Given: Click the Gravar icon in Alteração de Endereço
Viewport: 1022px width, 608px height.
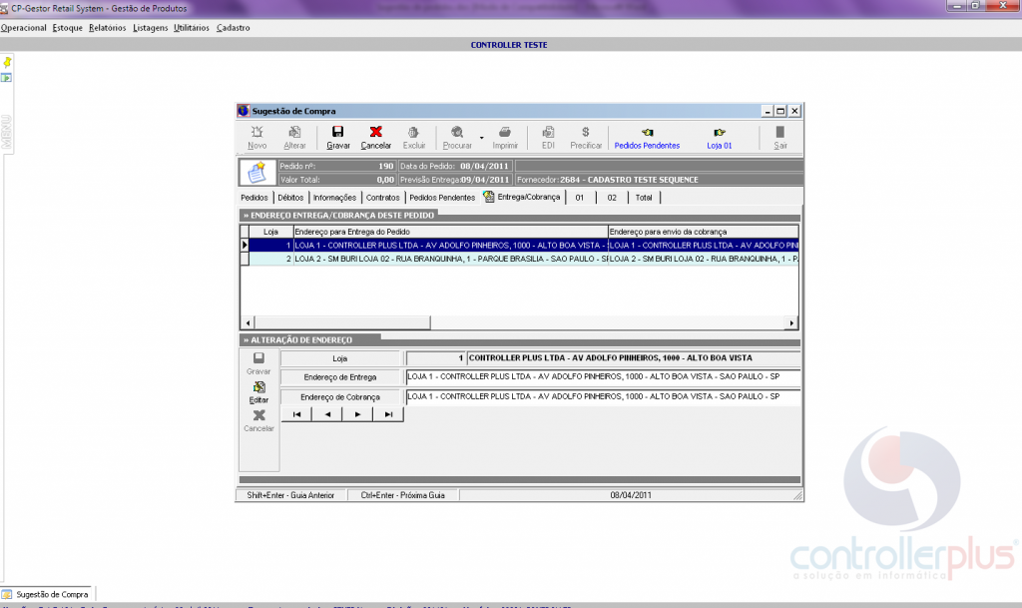Looking at the screenshot, I should pos(258,358).
